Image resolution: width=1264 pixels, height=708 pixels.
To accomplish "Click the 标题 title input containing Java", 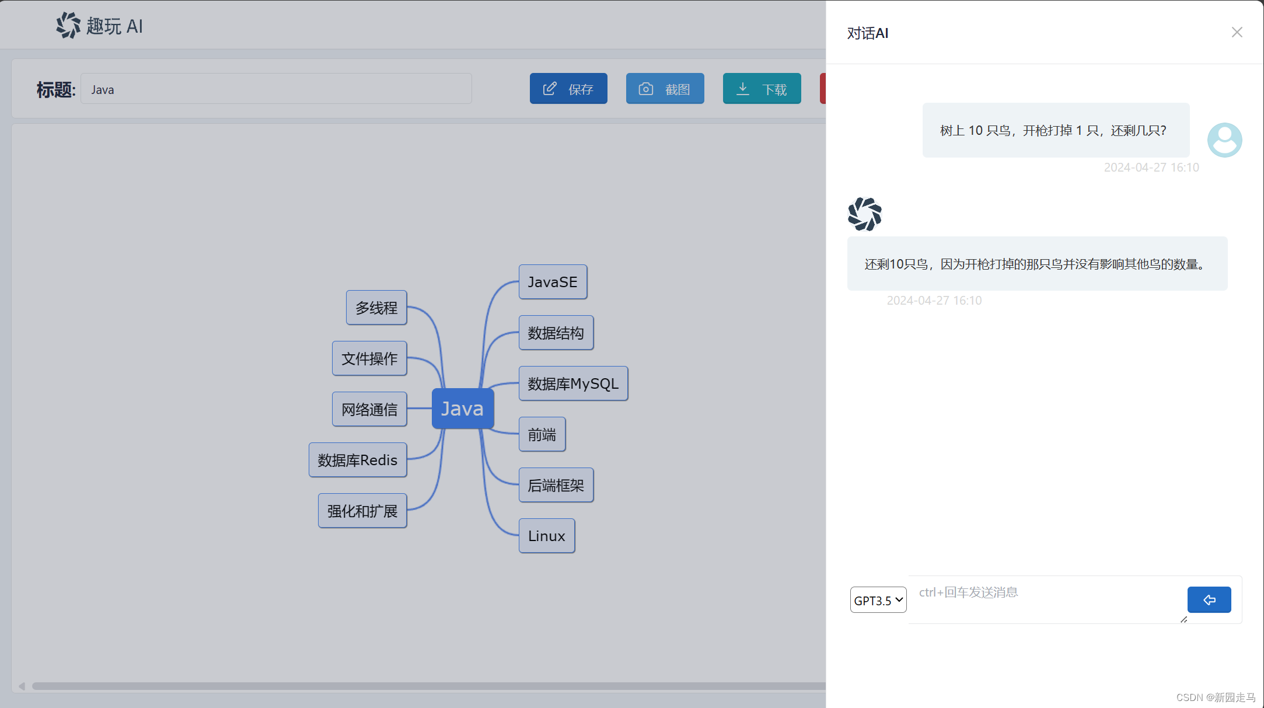I will (275, 89).
